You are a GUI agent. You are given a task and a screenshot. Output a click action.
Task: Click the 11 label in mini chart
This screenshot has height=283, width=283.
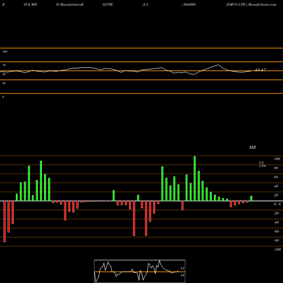(x=182, y=268)
